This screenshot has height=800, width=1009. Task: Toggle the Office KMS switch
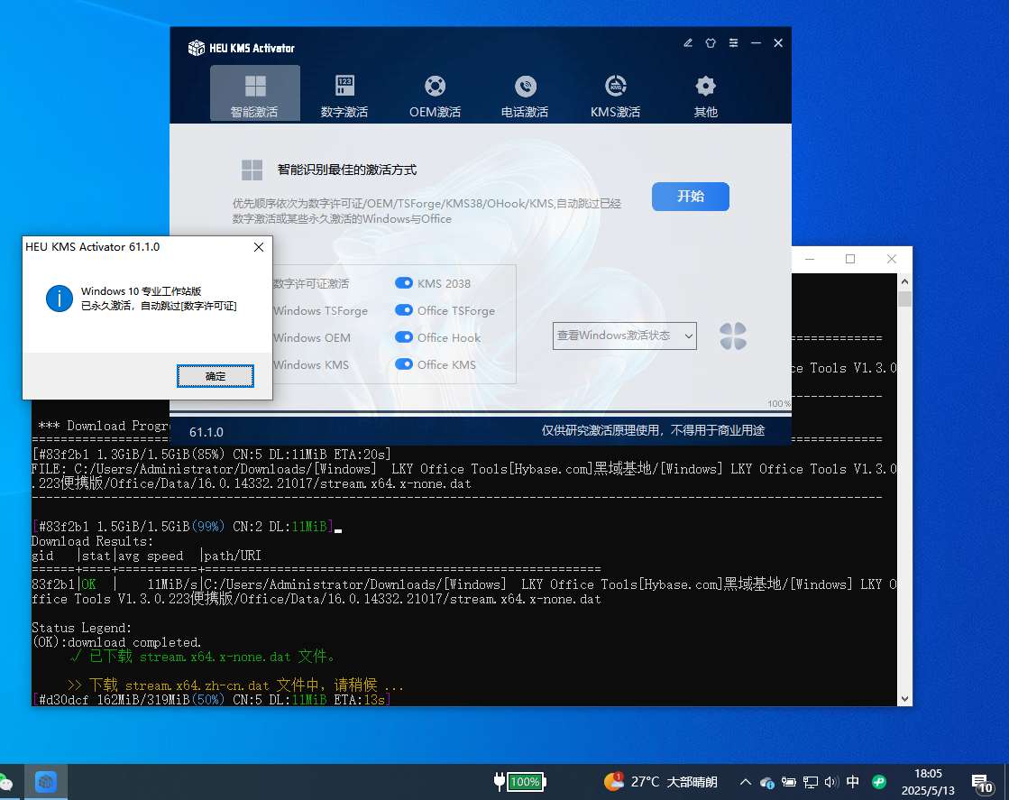point(403,364)
